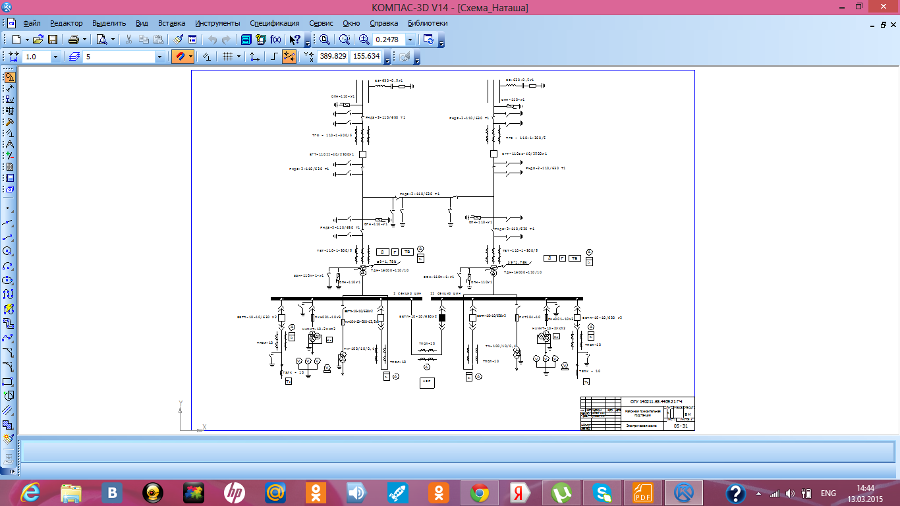Expand the zoom scale 0.2478 dropdown
900x506 pixels.
pos(410,40)
